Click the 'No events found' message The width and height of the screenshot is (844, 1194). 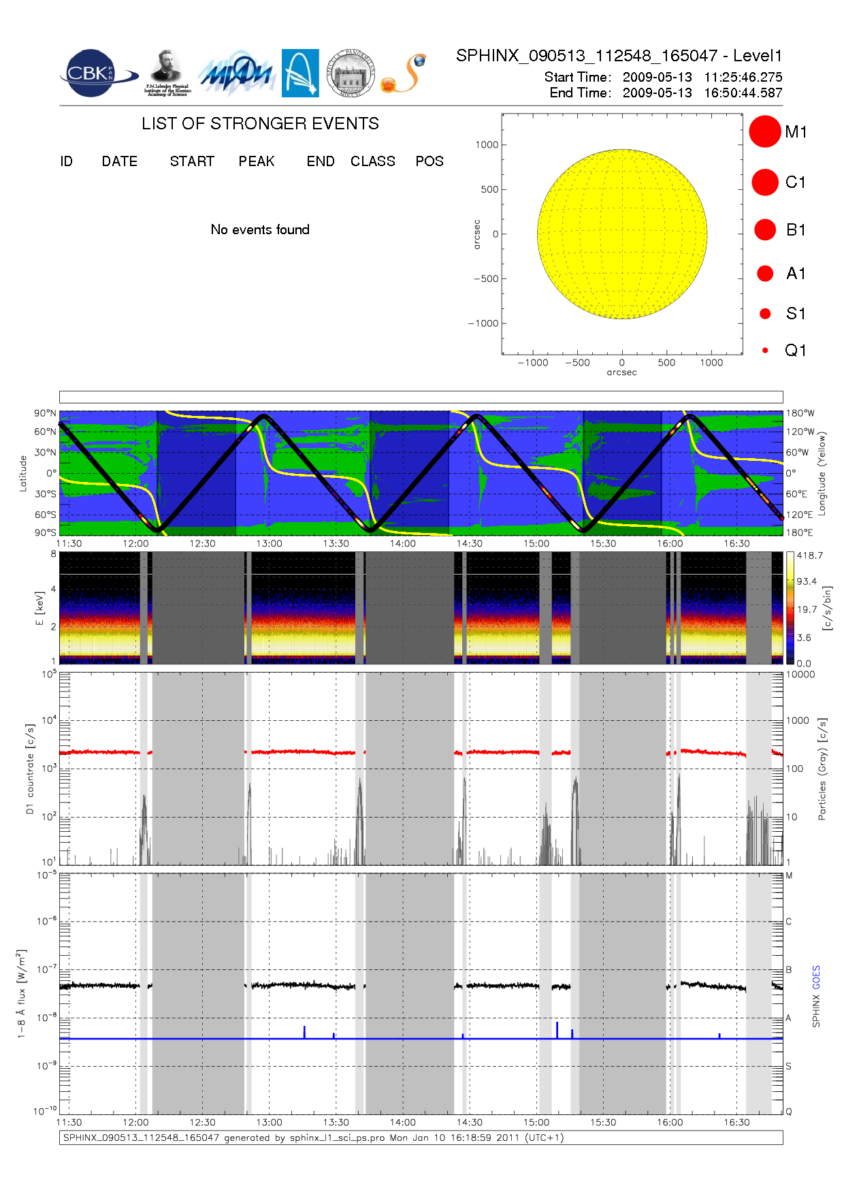(260, 229)
